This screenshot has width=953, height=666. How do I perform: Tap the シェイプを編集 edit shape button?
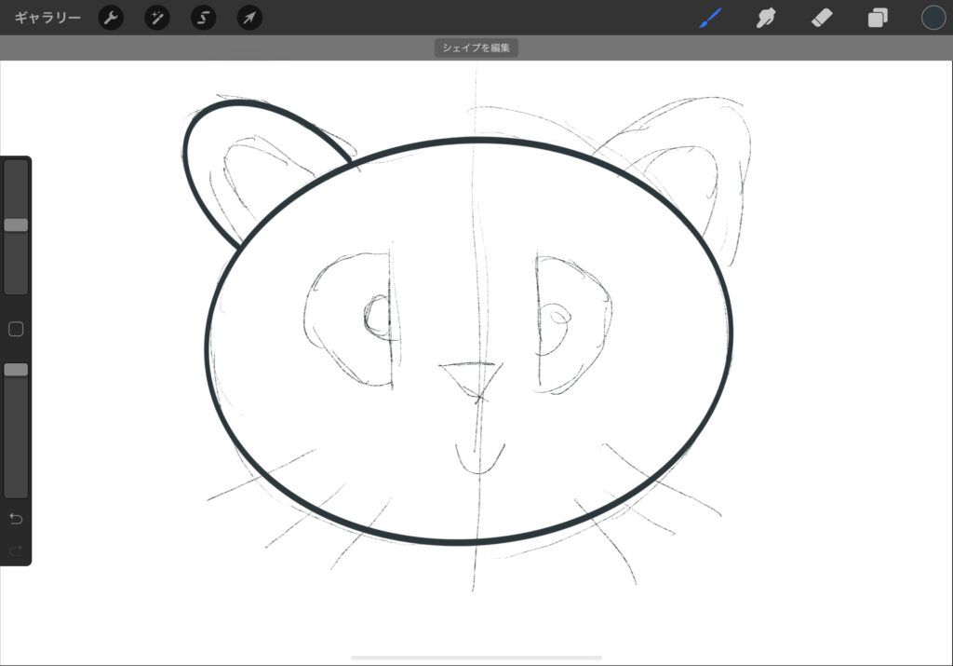point(476,48)
